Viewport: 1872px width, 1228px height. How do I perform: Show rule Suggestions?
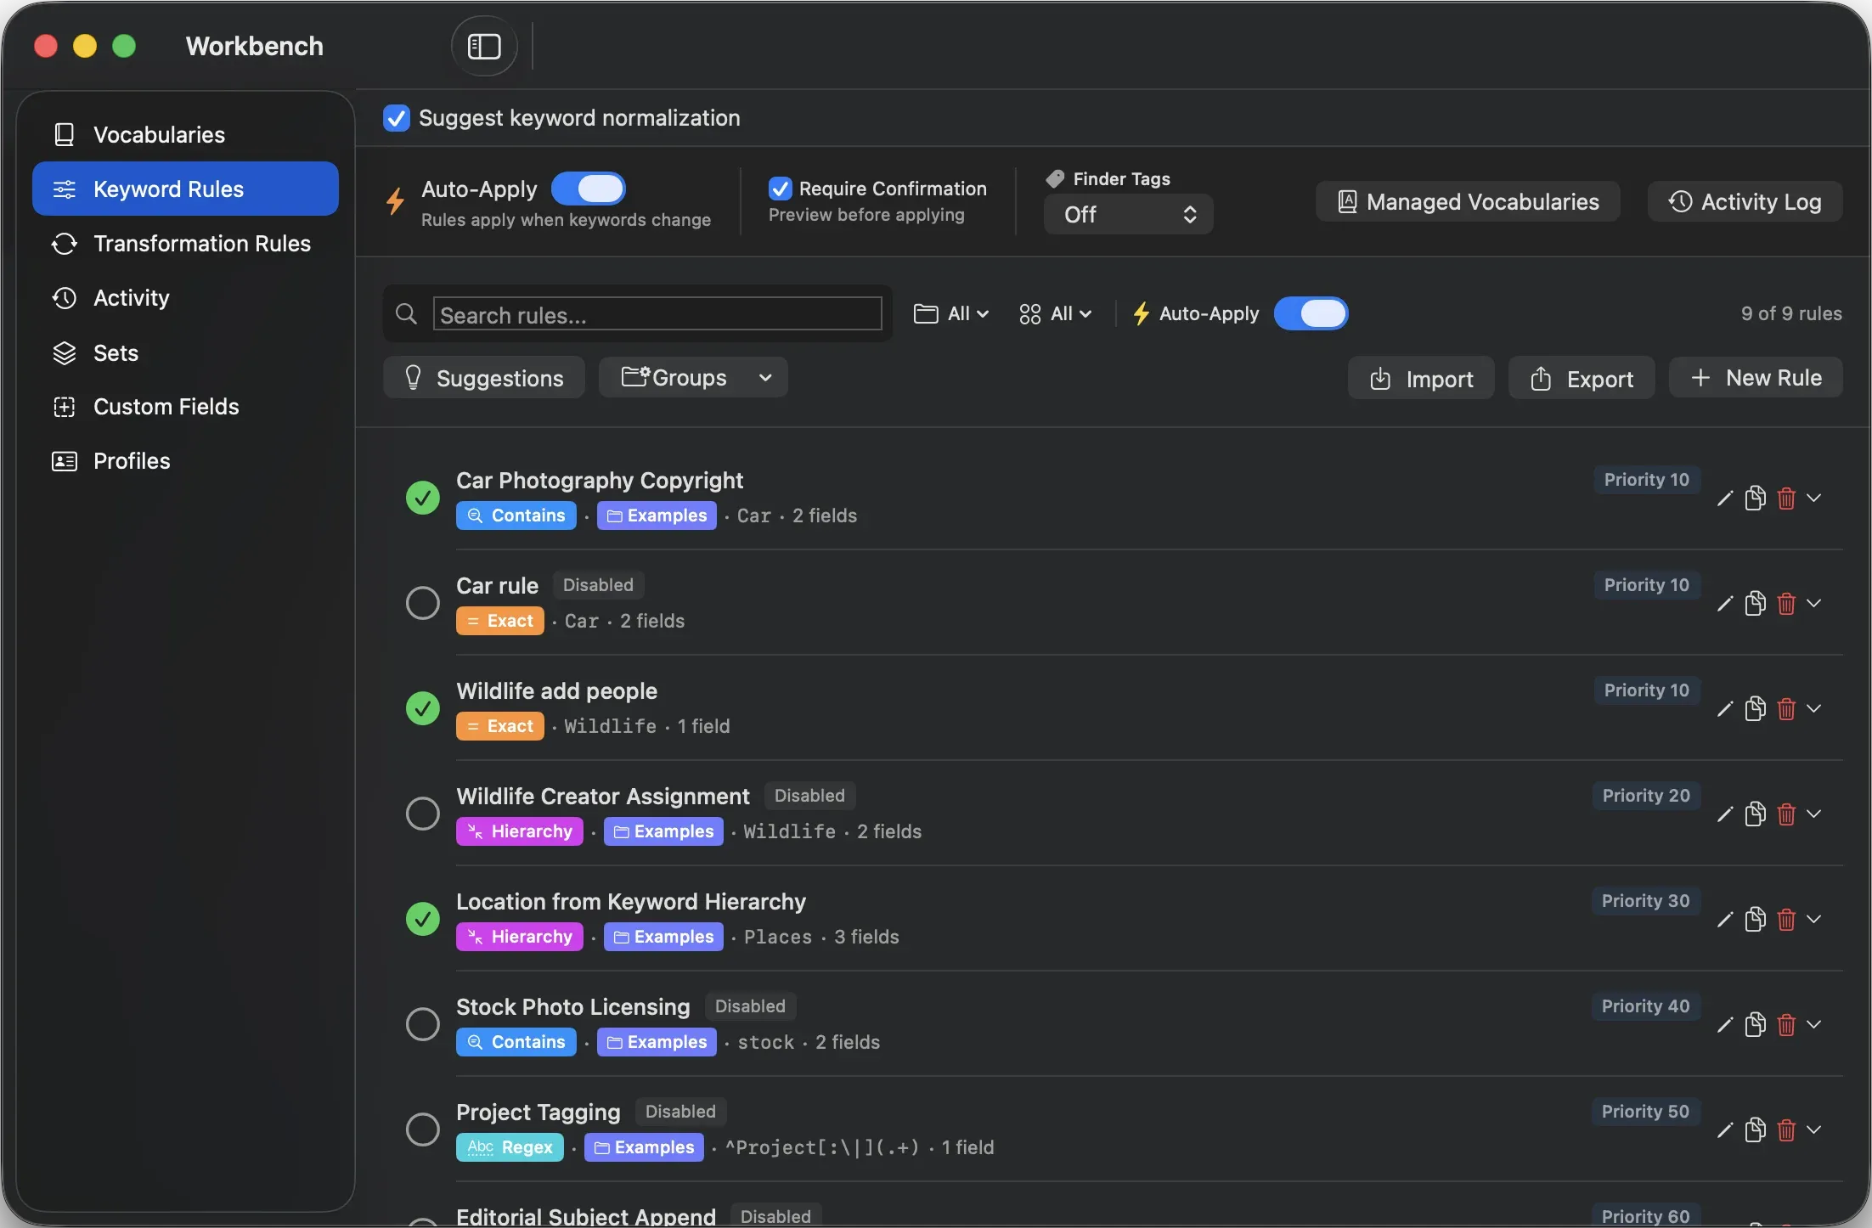[484, 377]
